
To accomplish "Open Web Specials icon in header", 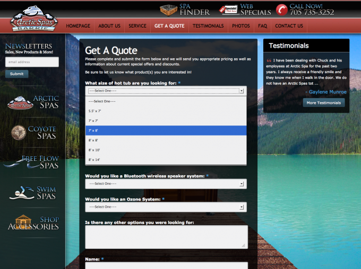I will coord(228,10).
